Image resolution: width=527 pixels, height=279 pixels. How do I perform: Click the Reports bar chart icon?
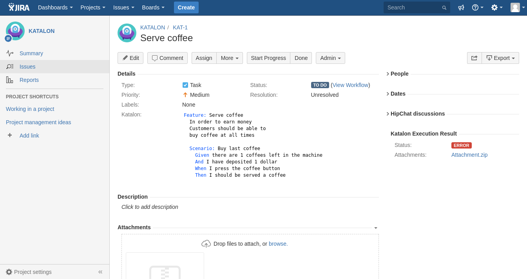coord(10,80)
